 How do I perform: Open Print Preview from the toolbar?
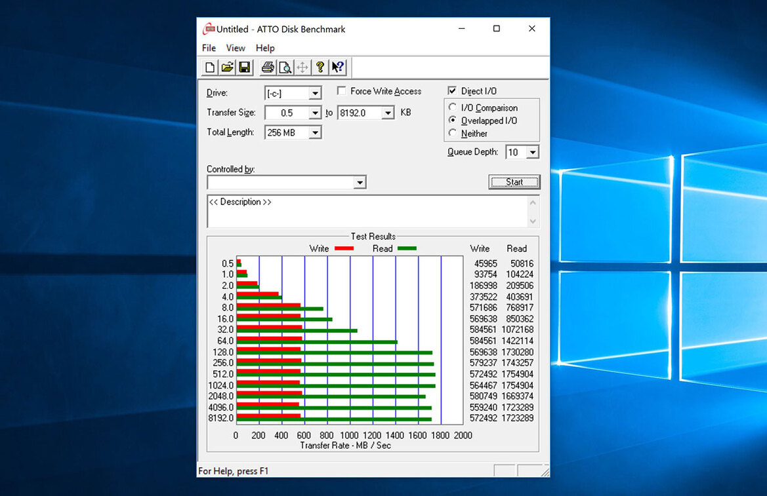coord(285,67)
